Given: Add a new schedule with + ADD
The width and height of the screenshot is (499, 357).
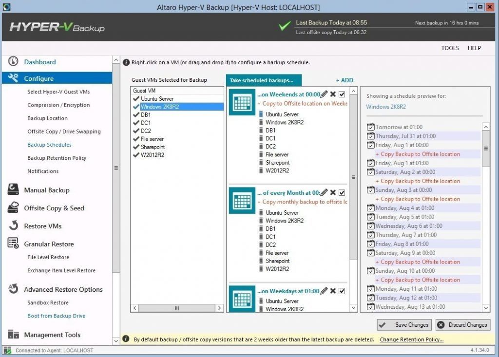Looking at the screenshot, I should 345,80.
